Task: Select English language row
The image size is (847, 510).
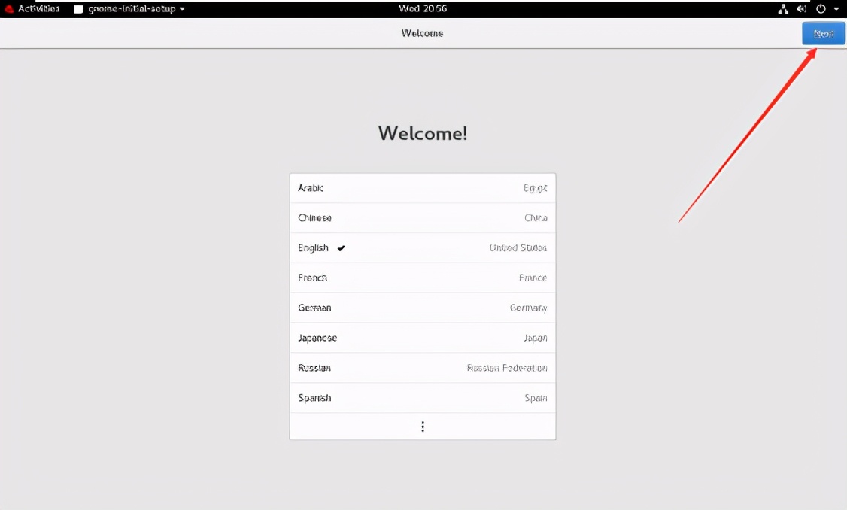Action: pos(423,248)
